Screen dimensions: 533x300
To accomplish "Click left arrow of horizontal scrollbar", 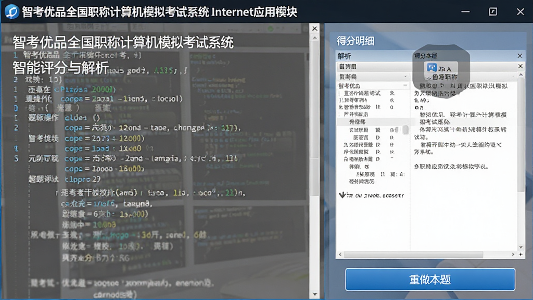I will pos(340,254).
